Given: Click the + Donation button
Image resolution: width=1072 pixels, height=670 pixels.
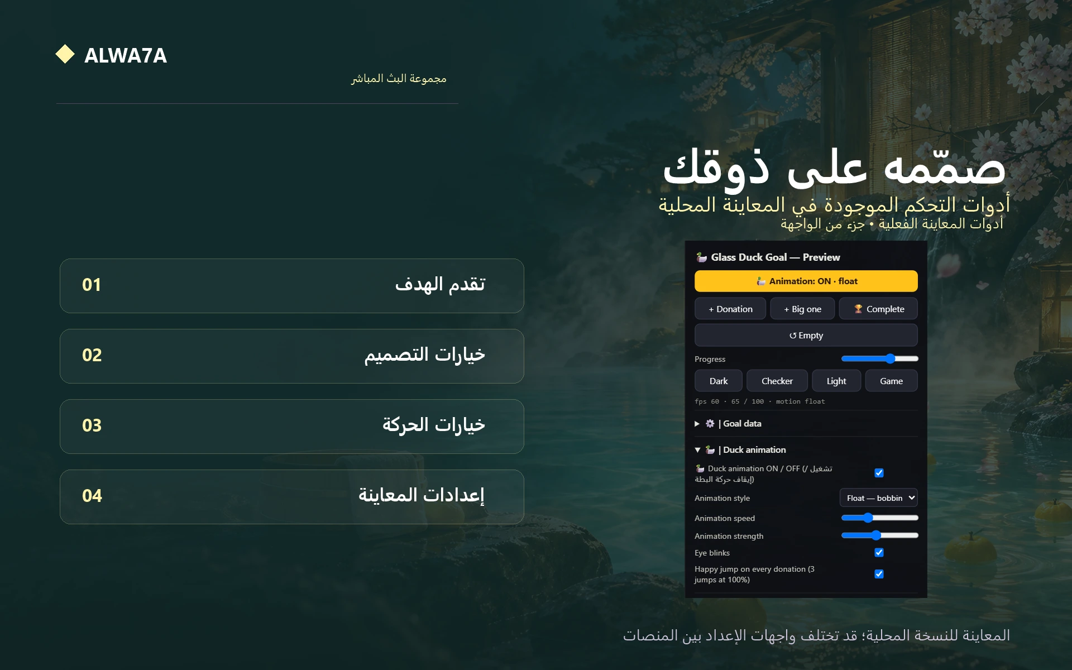Looking at the screenshot, I should point(730,309).
